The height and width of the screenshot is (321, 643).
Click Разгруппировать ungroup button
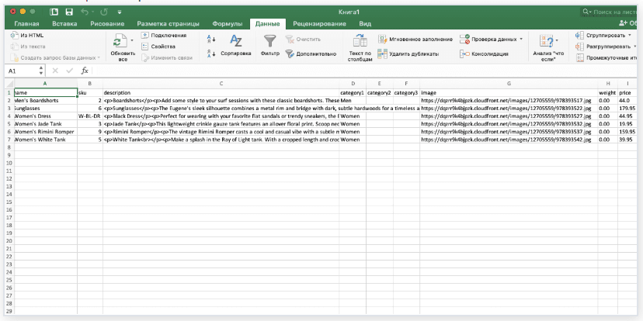point(603,47)
